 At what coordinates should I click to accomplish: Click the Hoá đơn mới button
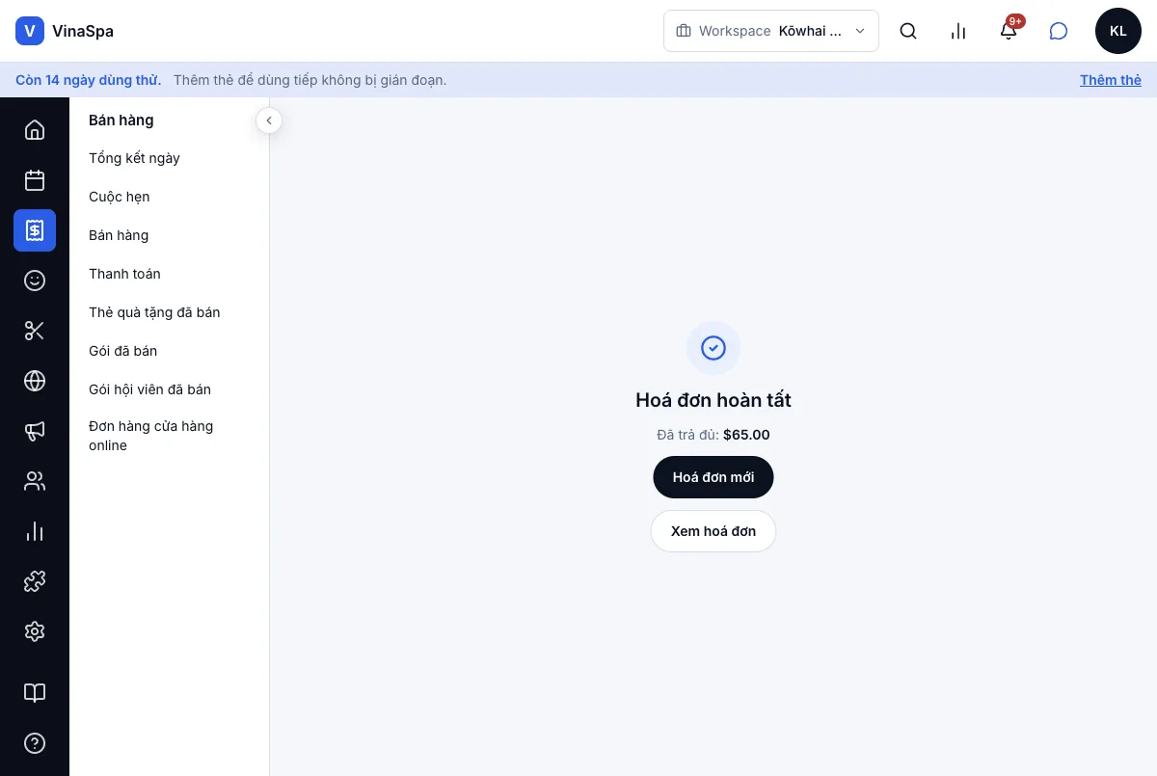(x=713, y=477)
